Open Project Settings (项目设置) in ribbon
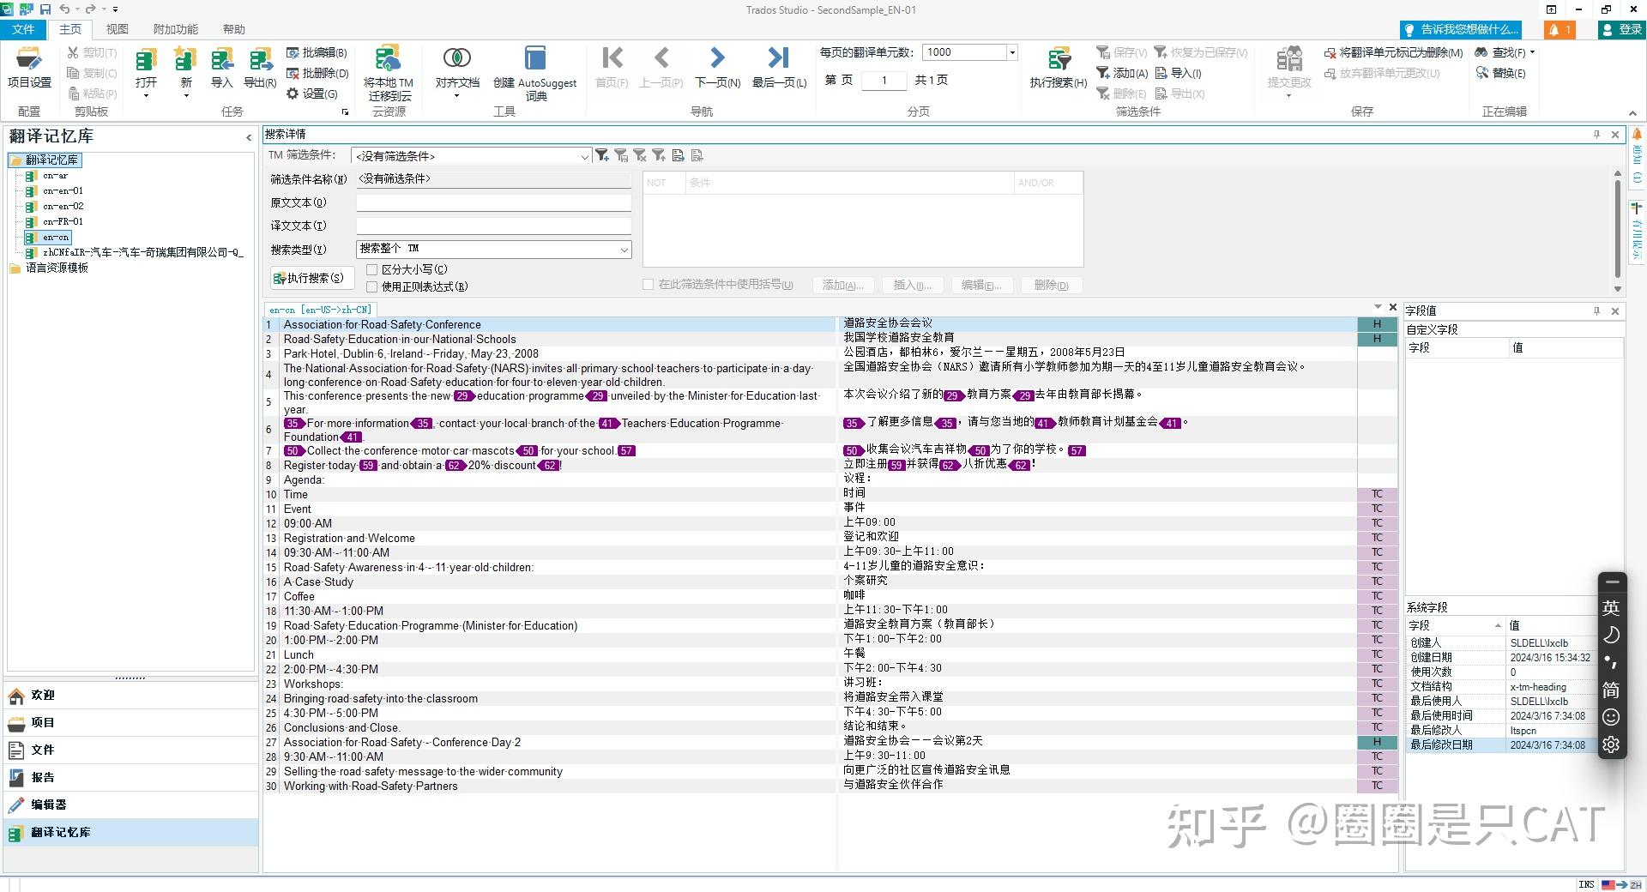 point(29,67)
